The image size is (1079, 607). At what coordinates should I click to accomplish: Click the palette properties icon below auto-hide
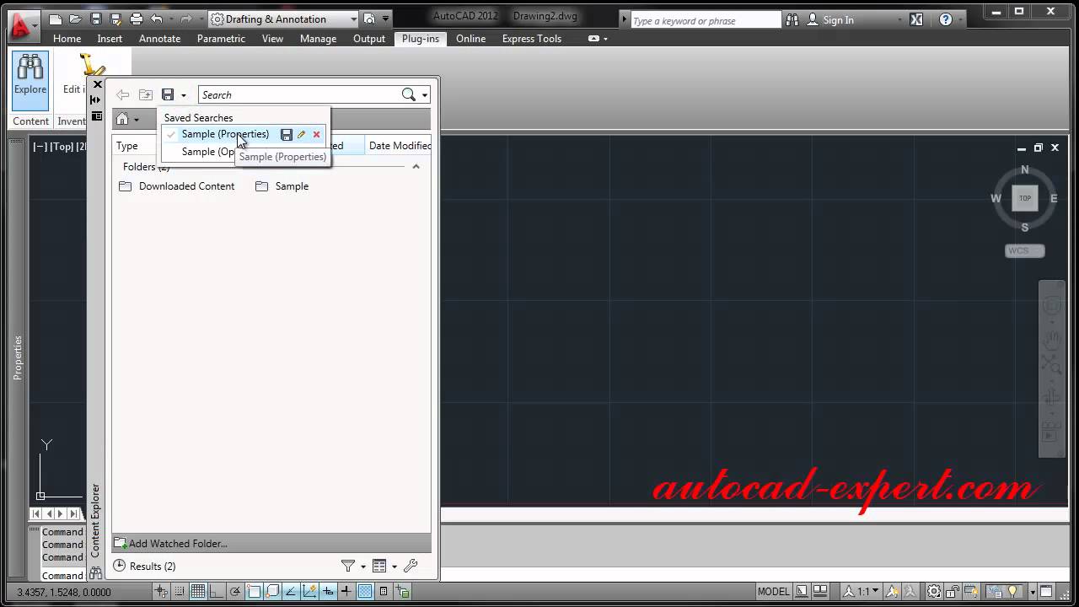pyautogui.click(x=96, y=116)
